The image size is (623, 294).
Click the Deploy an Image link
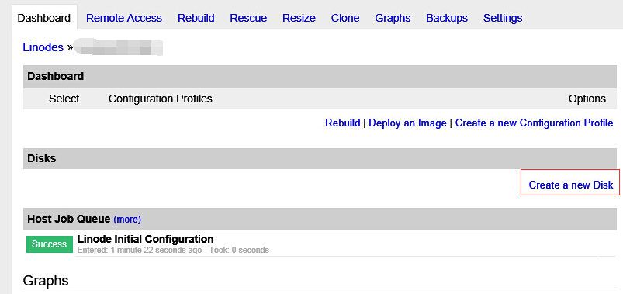pos(407,123)
